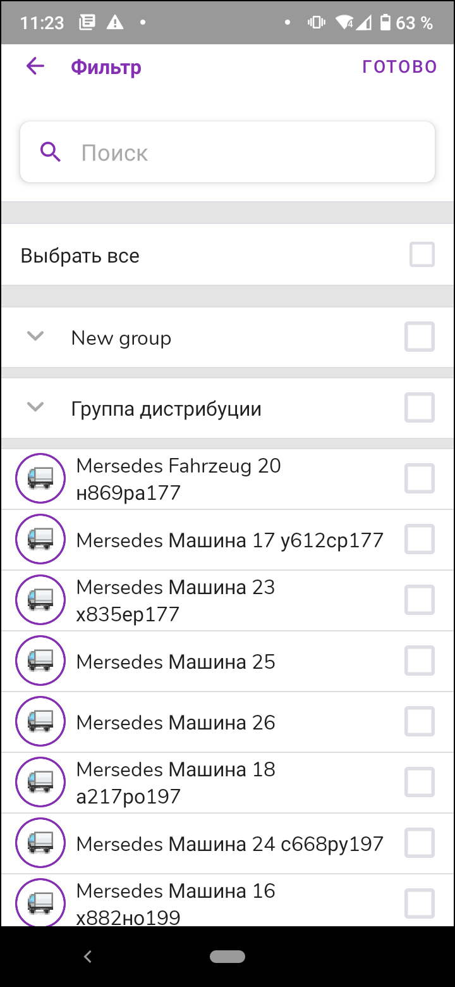
Task: Tap the Android home pill
Action: (x=227, y=957)
